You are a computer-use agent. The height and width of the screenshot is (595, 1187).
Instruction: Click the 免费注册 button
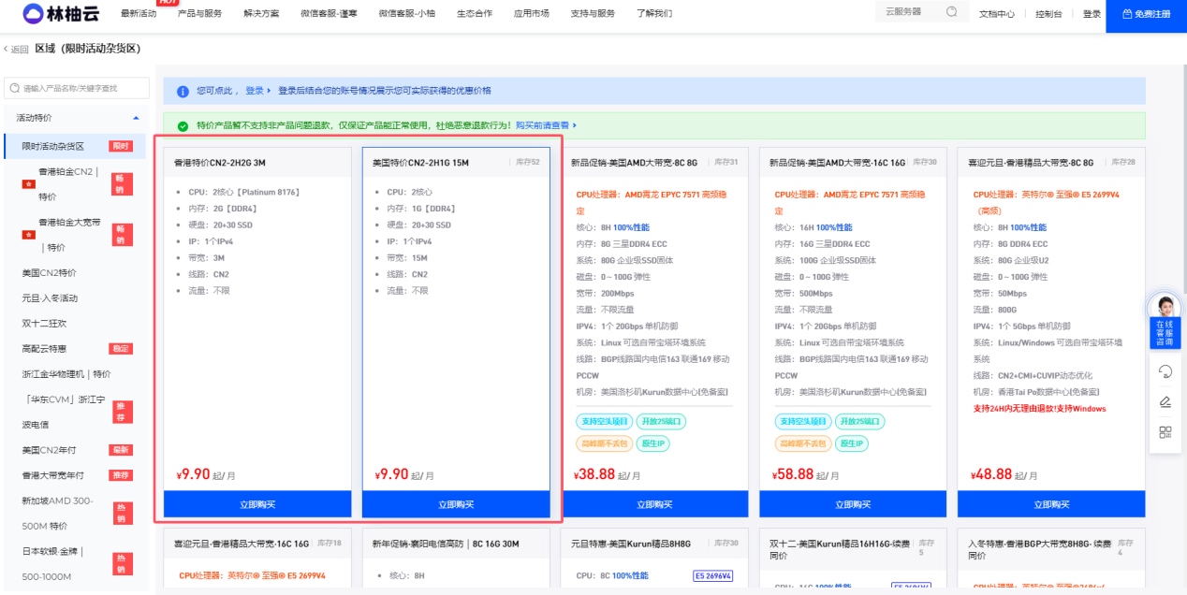1146,15
